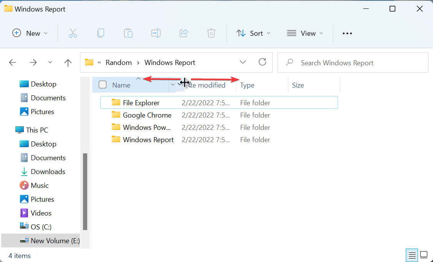Cut the selected item using toolbar
Viewport: 433px width, 262px height.
point(73,33)
